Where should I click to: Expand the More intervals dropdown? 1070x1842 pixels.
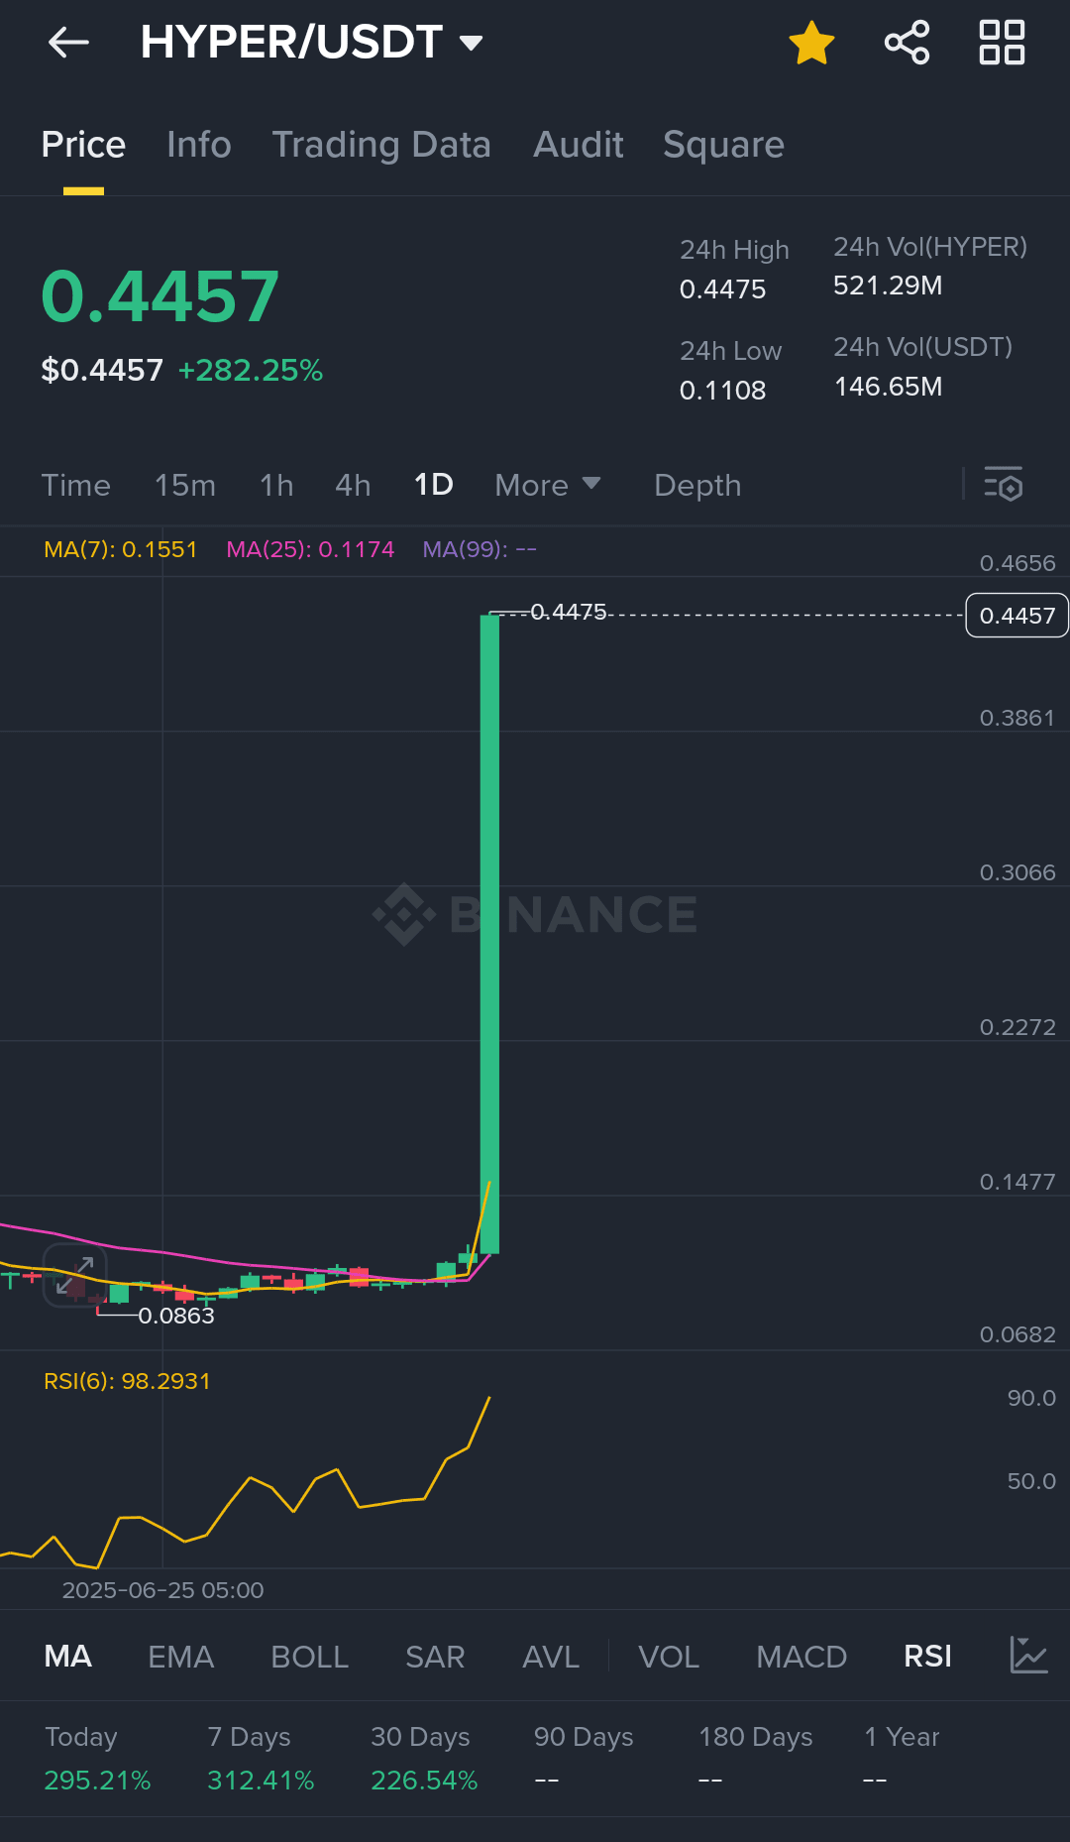pos(547,485)
